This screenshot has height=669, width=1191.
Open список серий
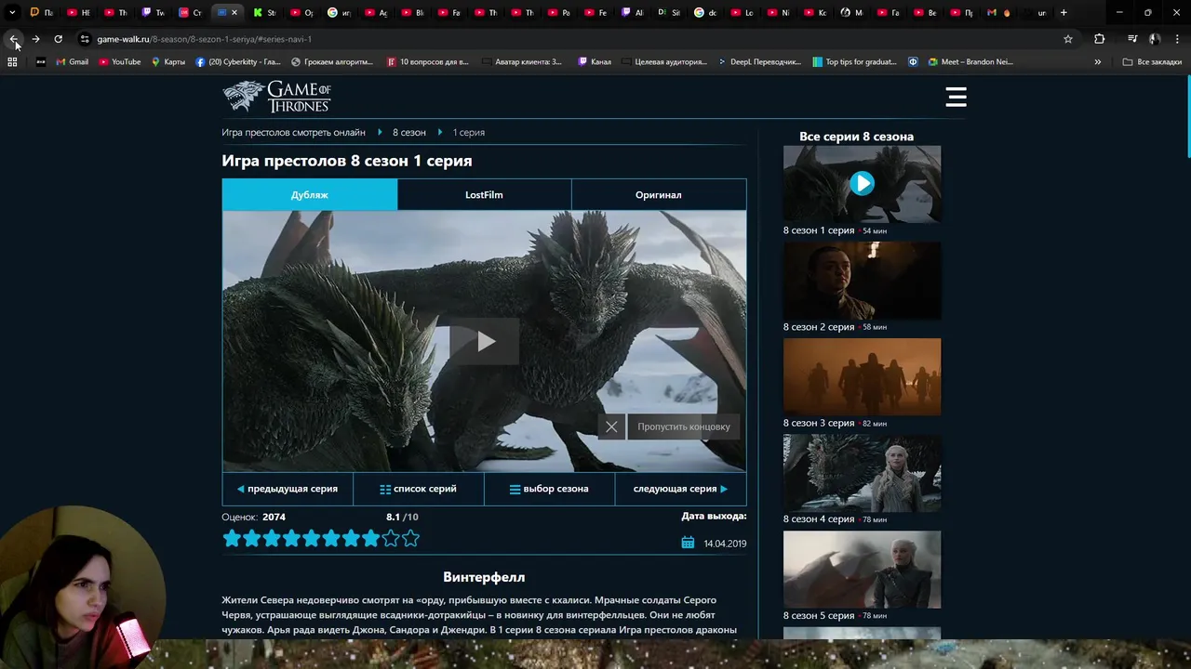[x=419, y=489]
